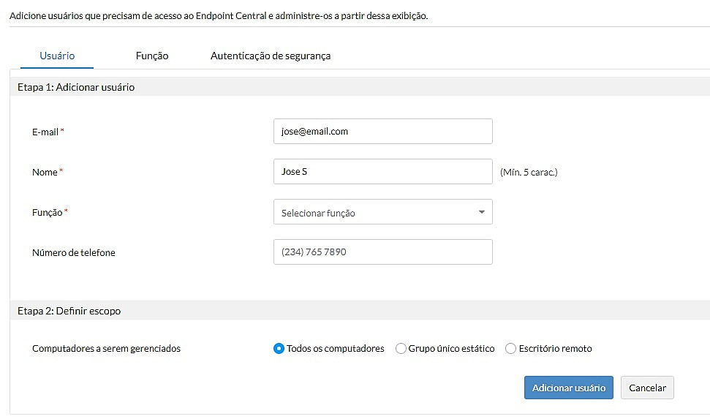Click the Cancelar button
The height and width of the screenshot is (419, 710).
(647, 388)
